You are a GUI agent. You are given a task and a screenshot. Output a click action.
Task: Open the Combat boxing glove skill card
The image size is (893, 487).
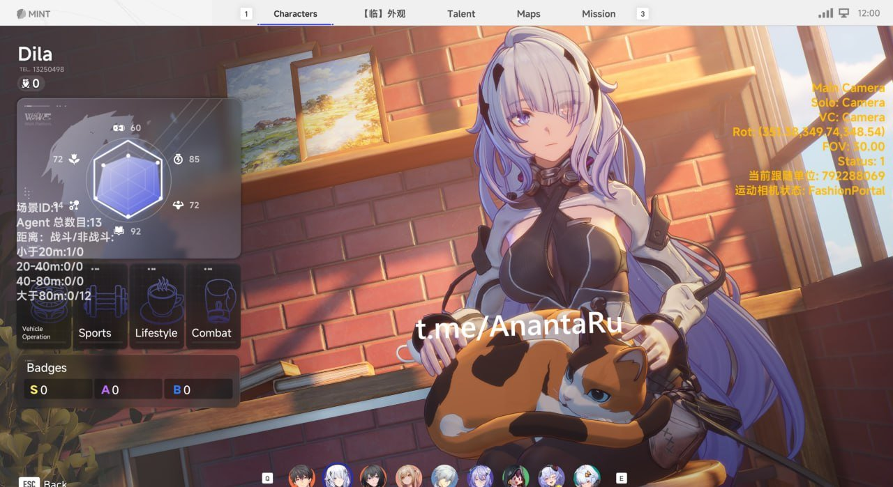tap(213, 305)
